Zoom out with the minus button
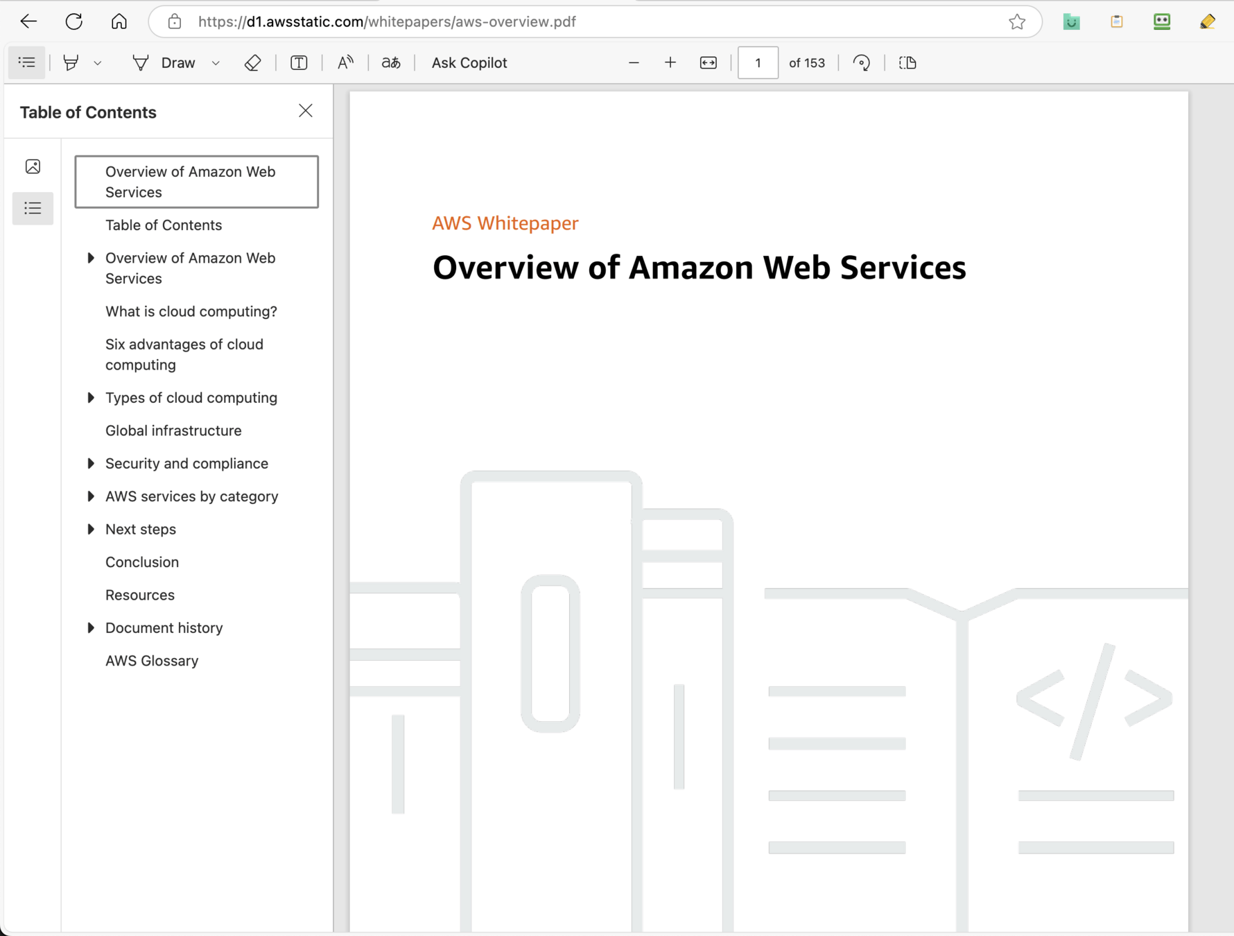This screenshot has height=936, width=1234. [634, 62]
